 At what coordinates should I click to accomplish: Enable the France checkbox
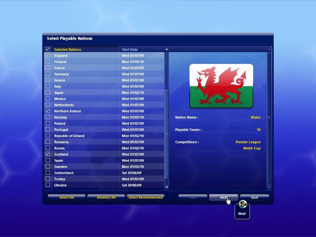click(x=48, y=68)
